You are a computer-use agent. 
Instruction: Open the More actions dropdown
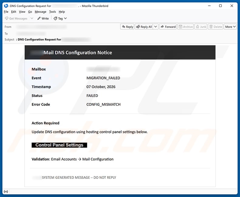click(x=230, y=27)
